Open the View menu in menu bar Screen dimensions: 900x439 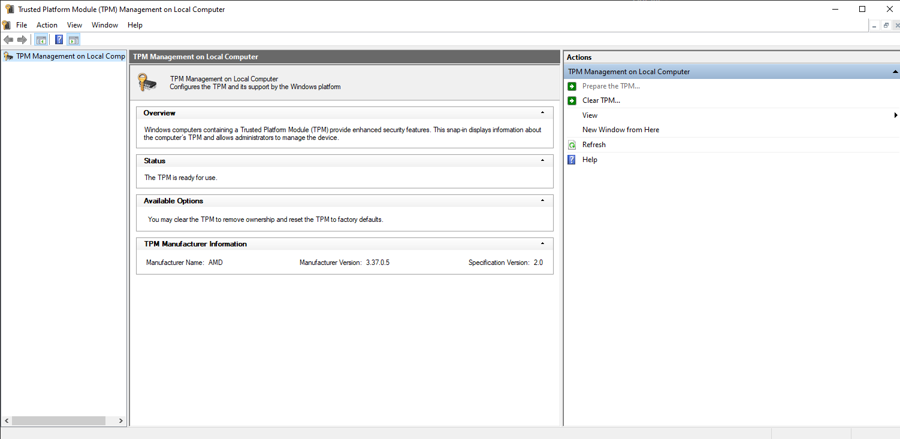pos(74,25)
